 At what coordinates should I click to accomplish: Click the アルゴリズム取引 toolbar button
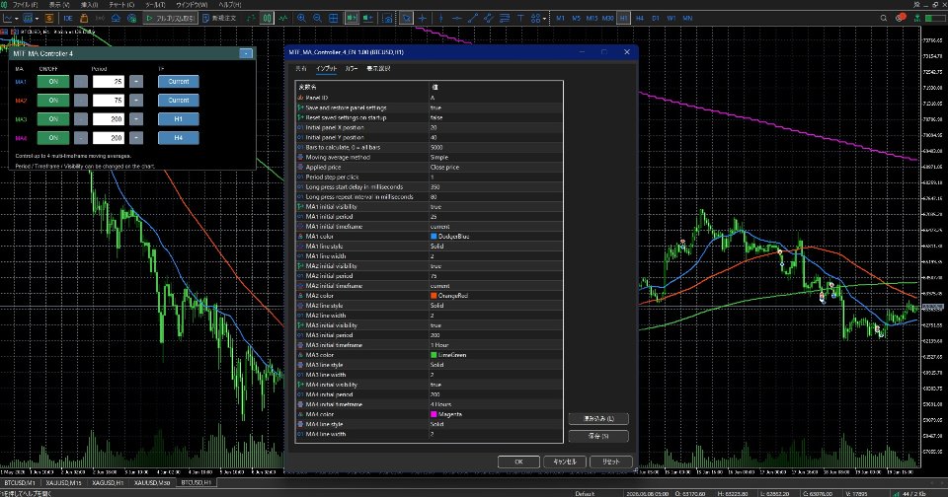[170, 18]
